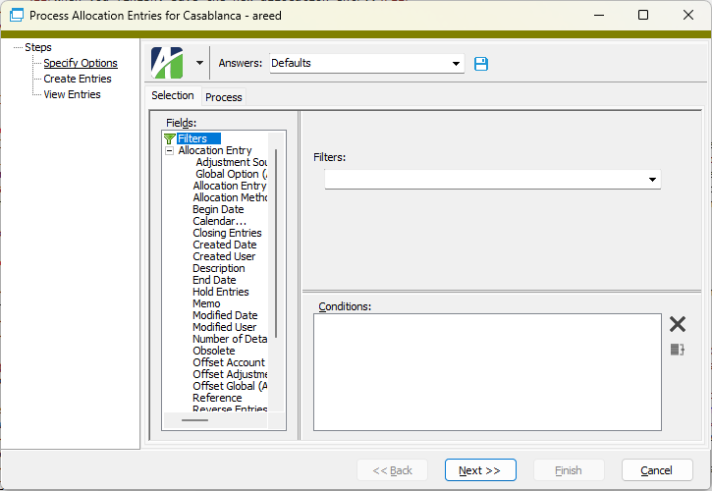The image size is (712, 491).
Task: Save answers with the floppy disk icon
Action: (481, 64)
